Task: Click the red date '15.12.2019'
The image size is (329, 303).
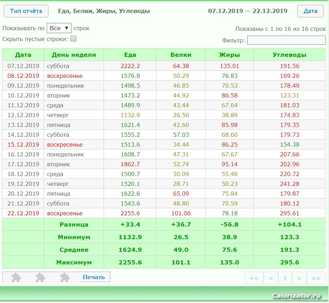Action: [23, 144]
